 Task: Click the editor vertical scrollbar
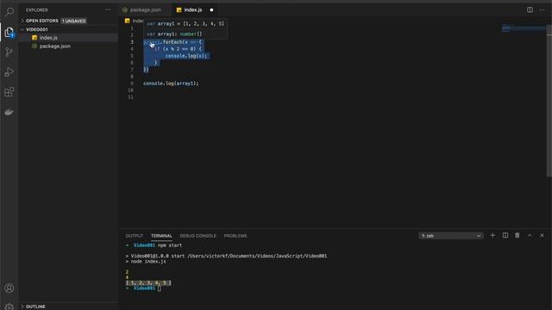[x=549, y=102]
